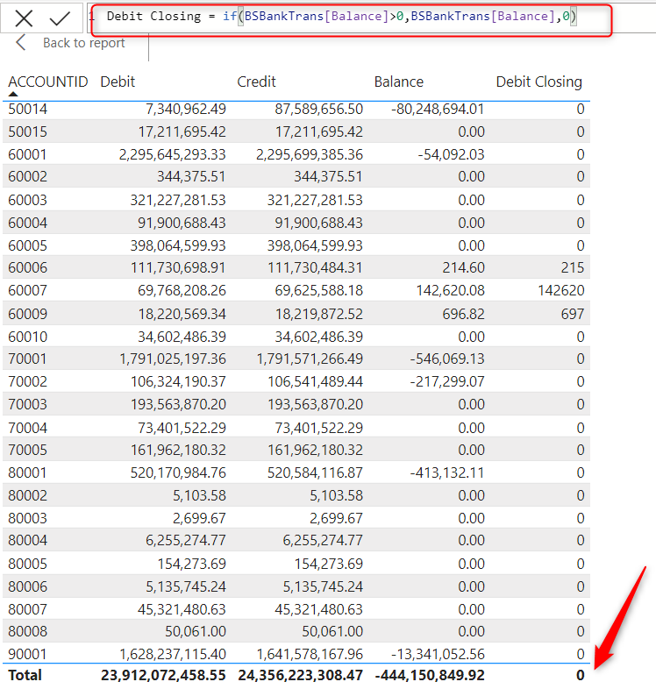Select account ID 80006
This screenshot has width=656, height=689.
click(x=28, y=586)
